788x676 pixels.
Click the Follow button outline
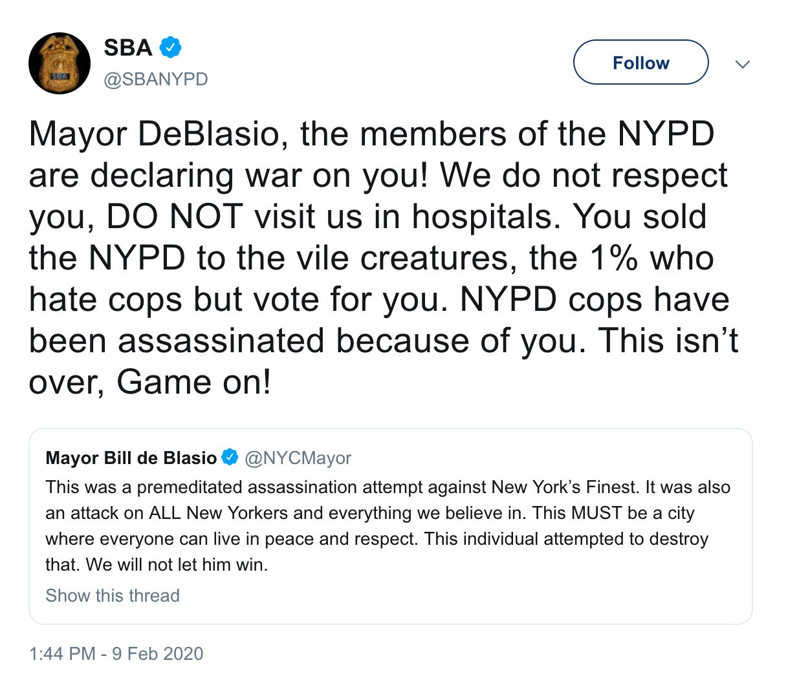[640, 62]
